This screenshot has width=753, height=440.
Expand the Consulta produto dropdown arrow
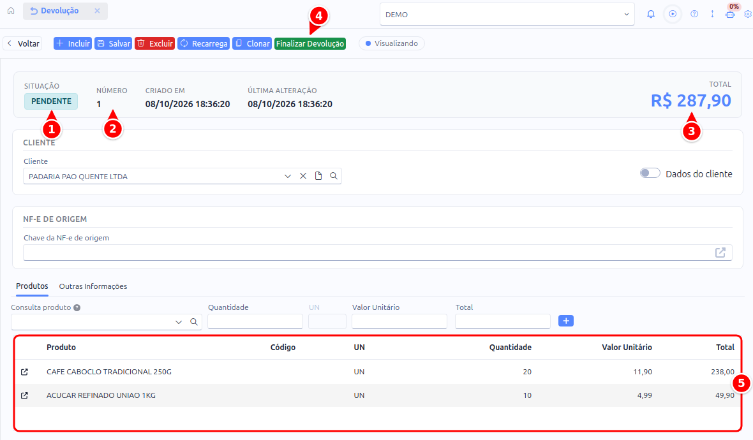tap(179, 322)
